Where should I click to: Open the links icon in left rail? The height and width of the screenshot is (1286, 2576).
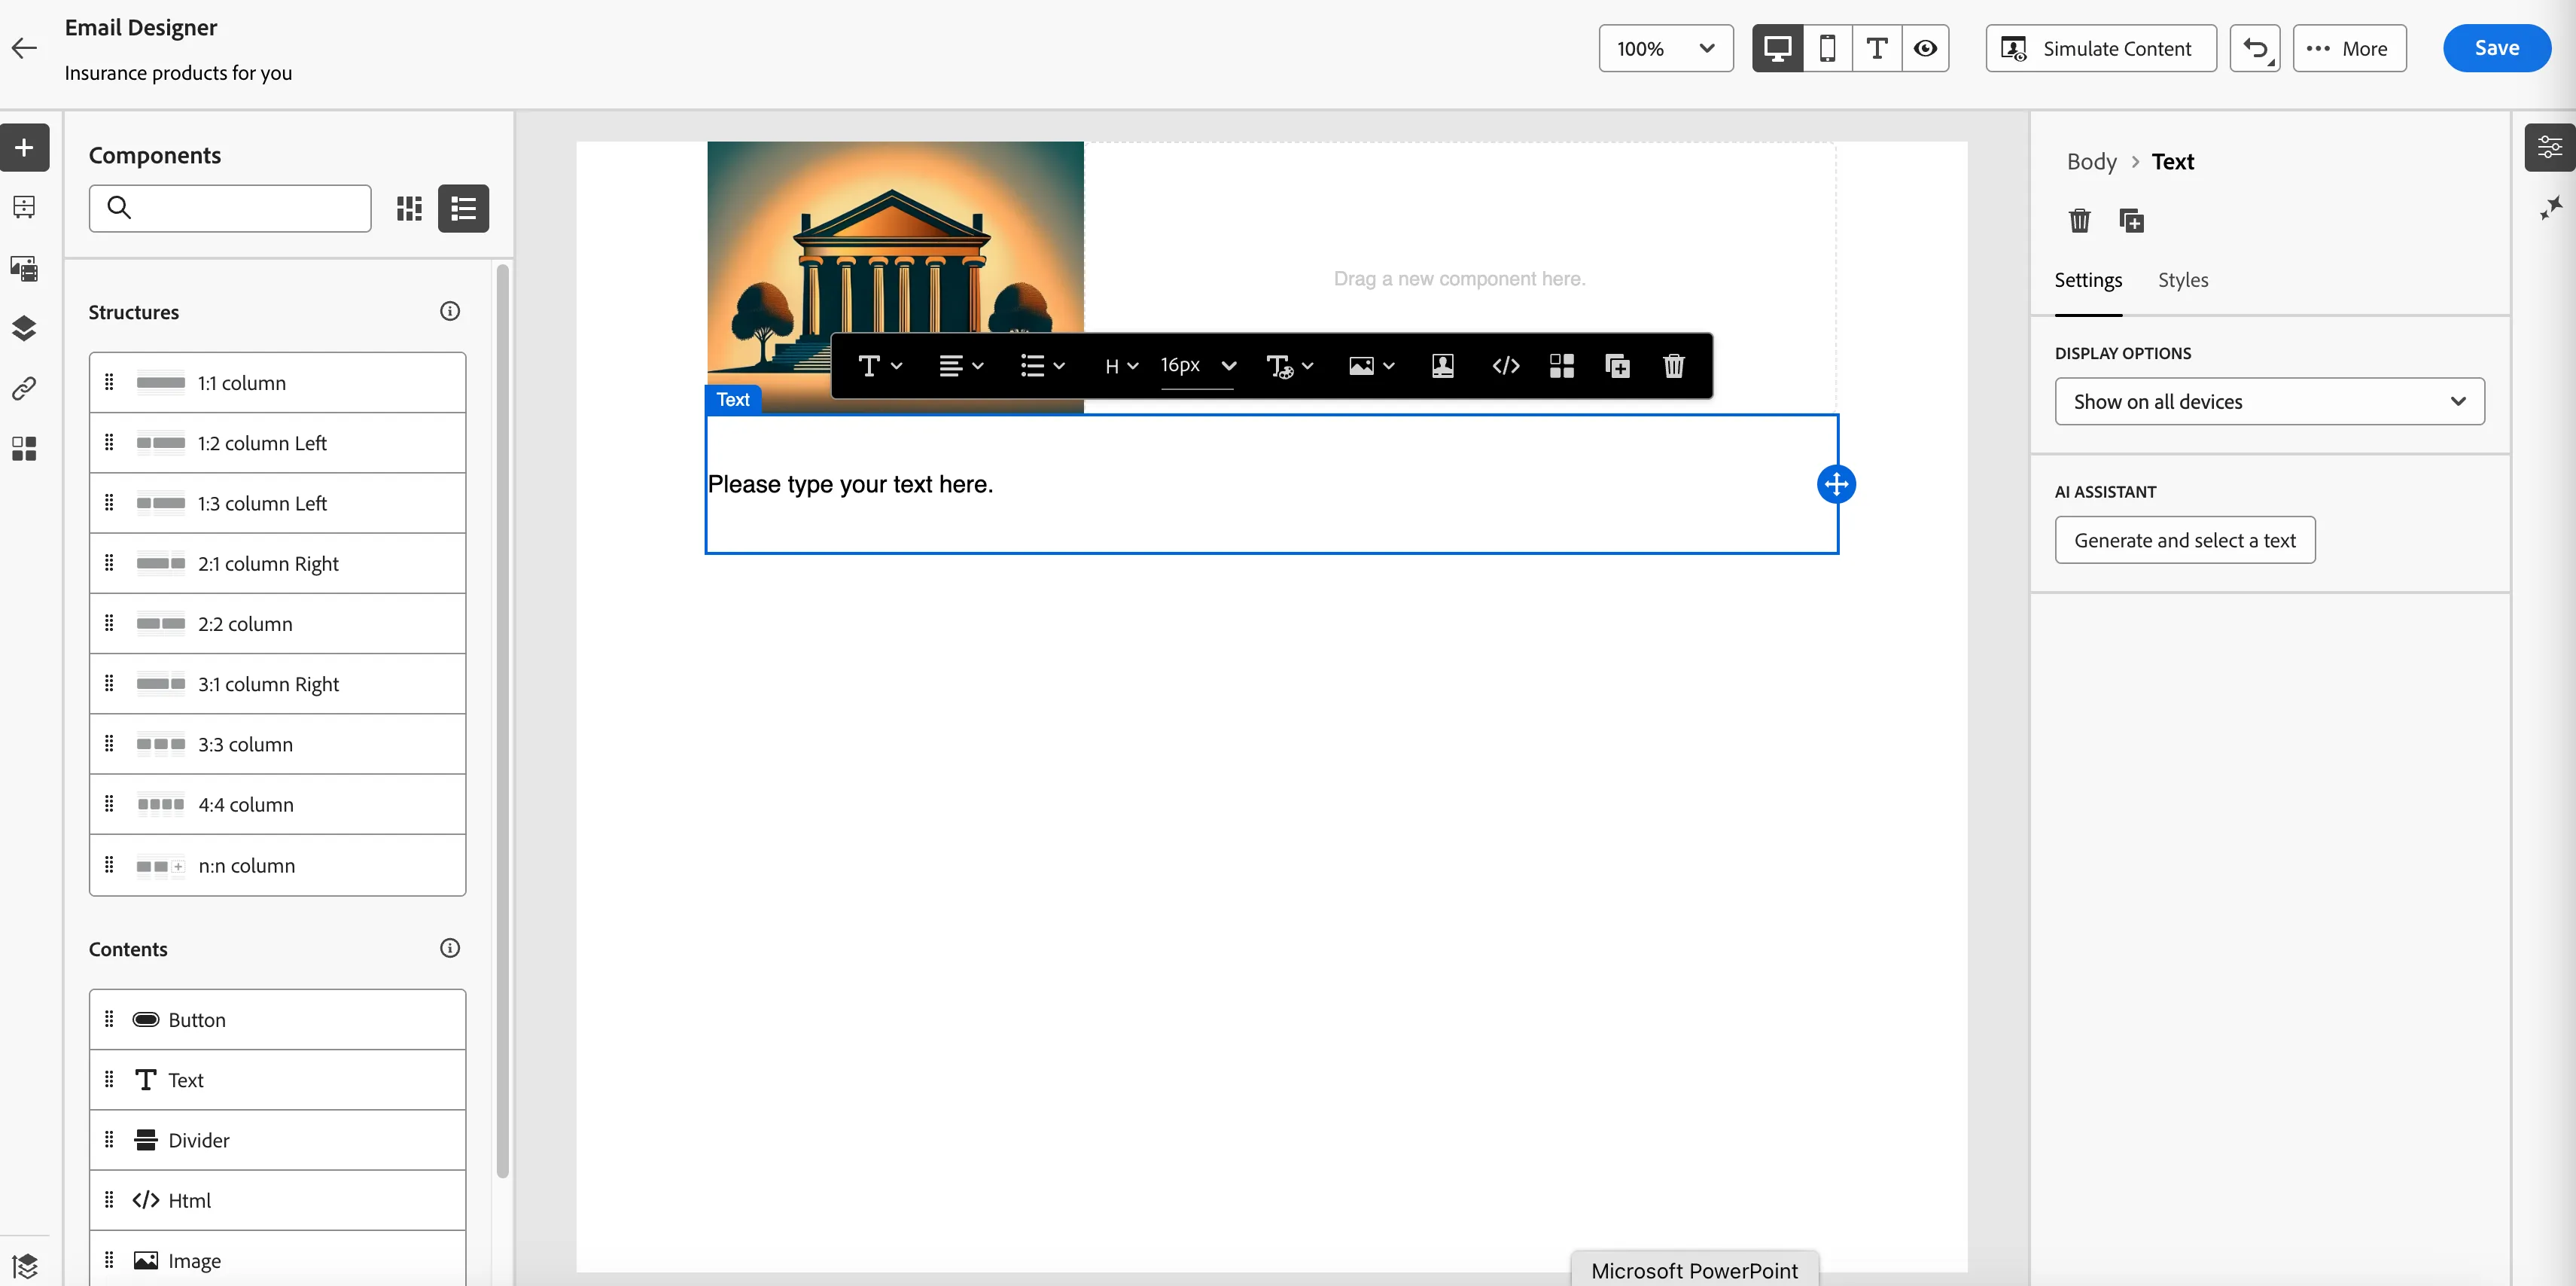tap(24, 388)
